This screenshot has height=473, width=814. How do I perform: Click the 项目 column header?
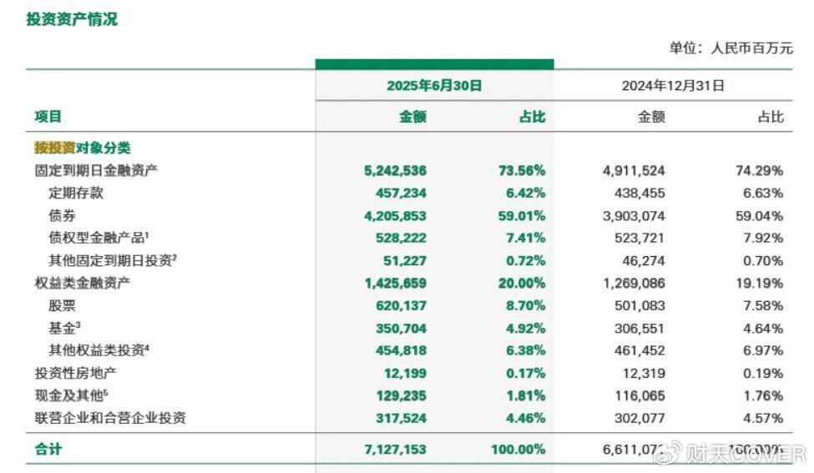click(48, 117)
